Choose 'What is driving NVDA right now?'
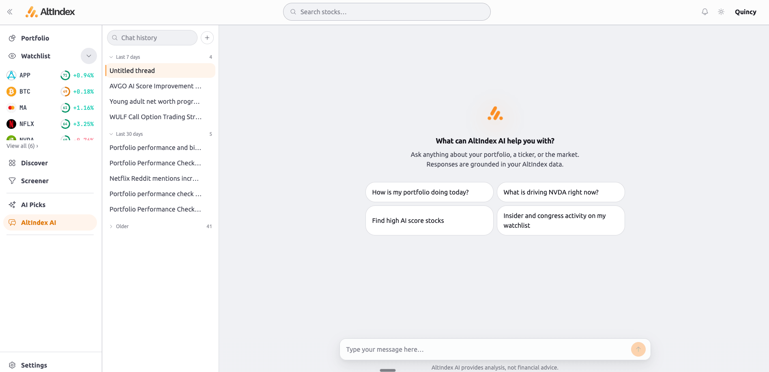Viewport: 769px width, 372px height. pos(561,192)
